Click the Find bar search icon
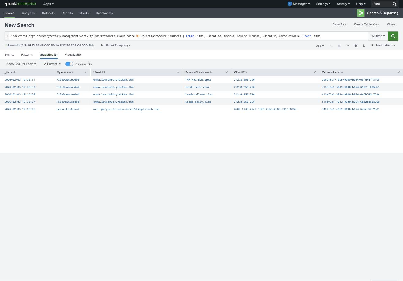 (x=394, y=4)
